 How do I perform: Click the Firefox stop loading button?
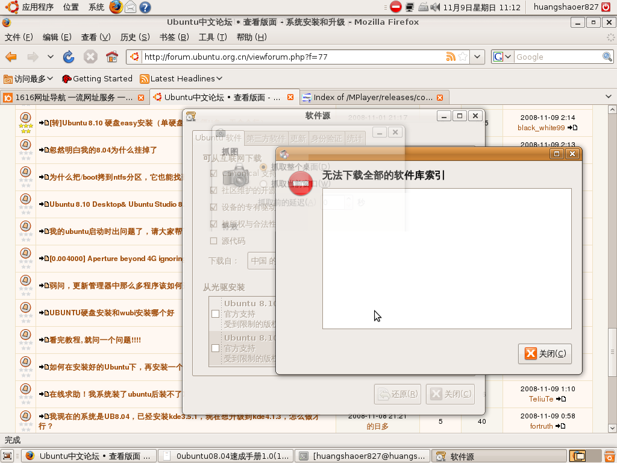coord(90,57)
